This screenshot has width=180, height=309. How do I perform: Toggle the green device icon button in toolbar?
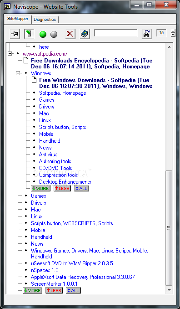click(29, 34)
